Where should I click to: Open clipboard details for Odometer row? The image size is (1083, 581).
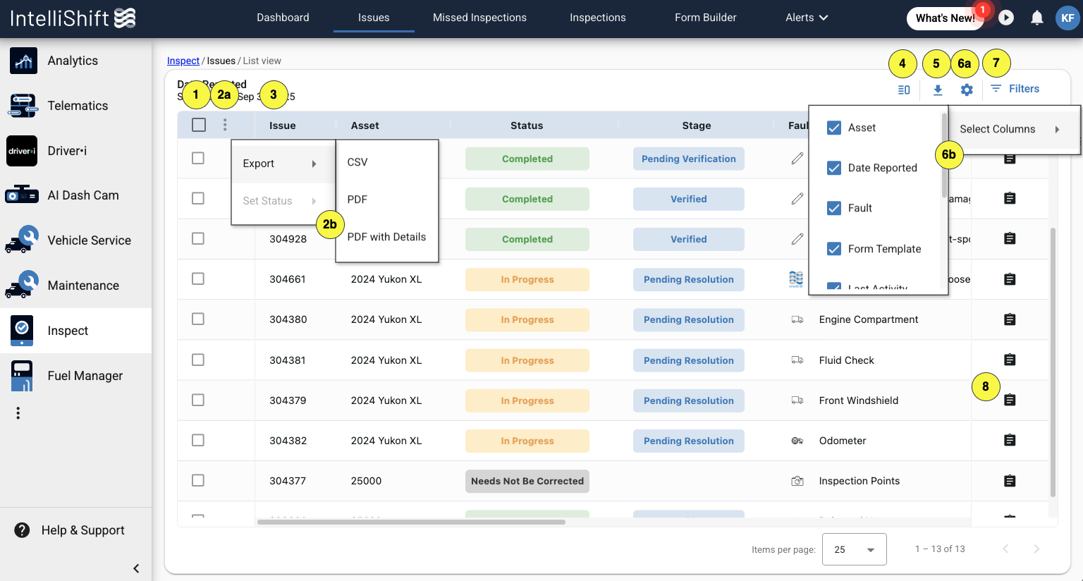pyautogui.click(x=1010, y=440)
